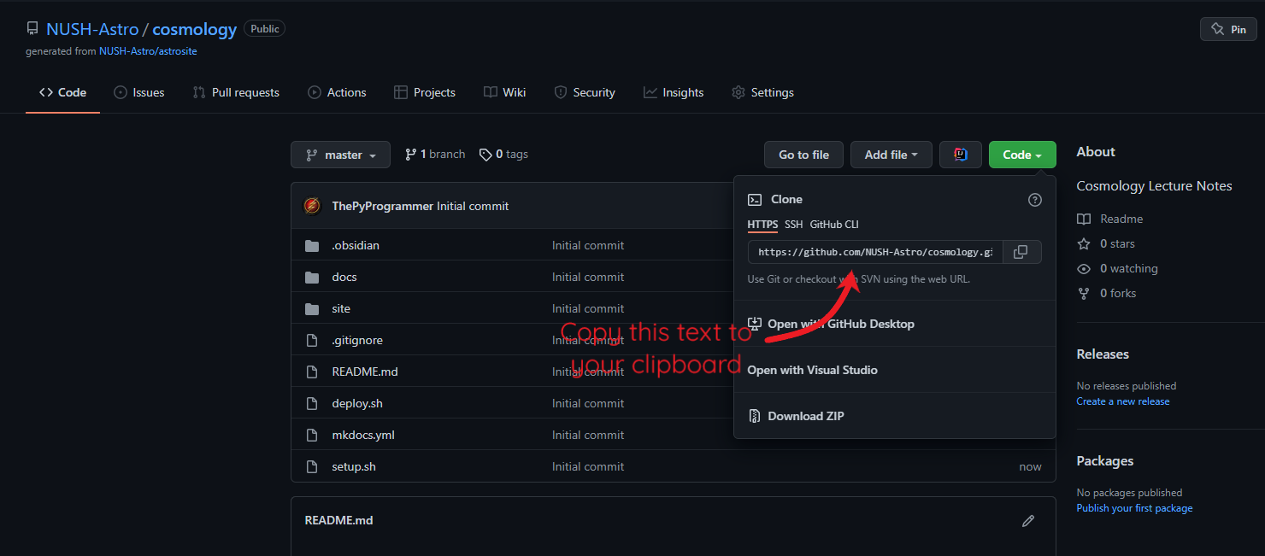This screenshot has width=1265, height=556.
Task: Open the Pull requests tab
Action: point(236,92)
